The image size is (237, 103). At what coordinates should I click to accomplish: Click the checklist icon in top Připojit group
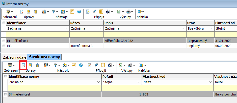click(101, 12)
